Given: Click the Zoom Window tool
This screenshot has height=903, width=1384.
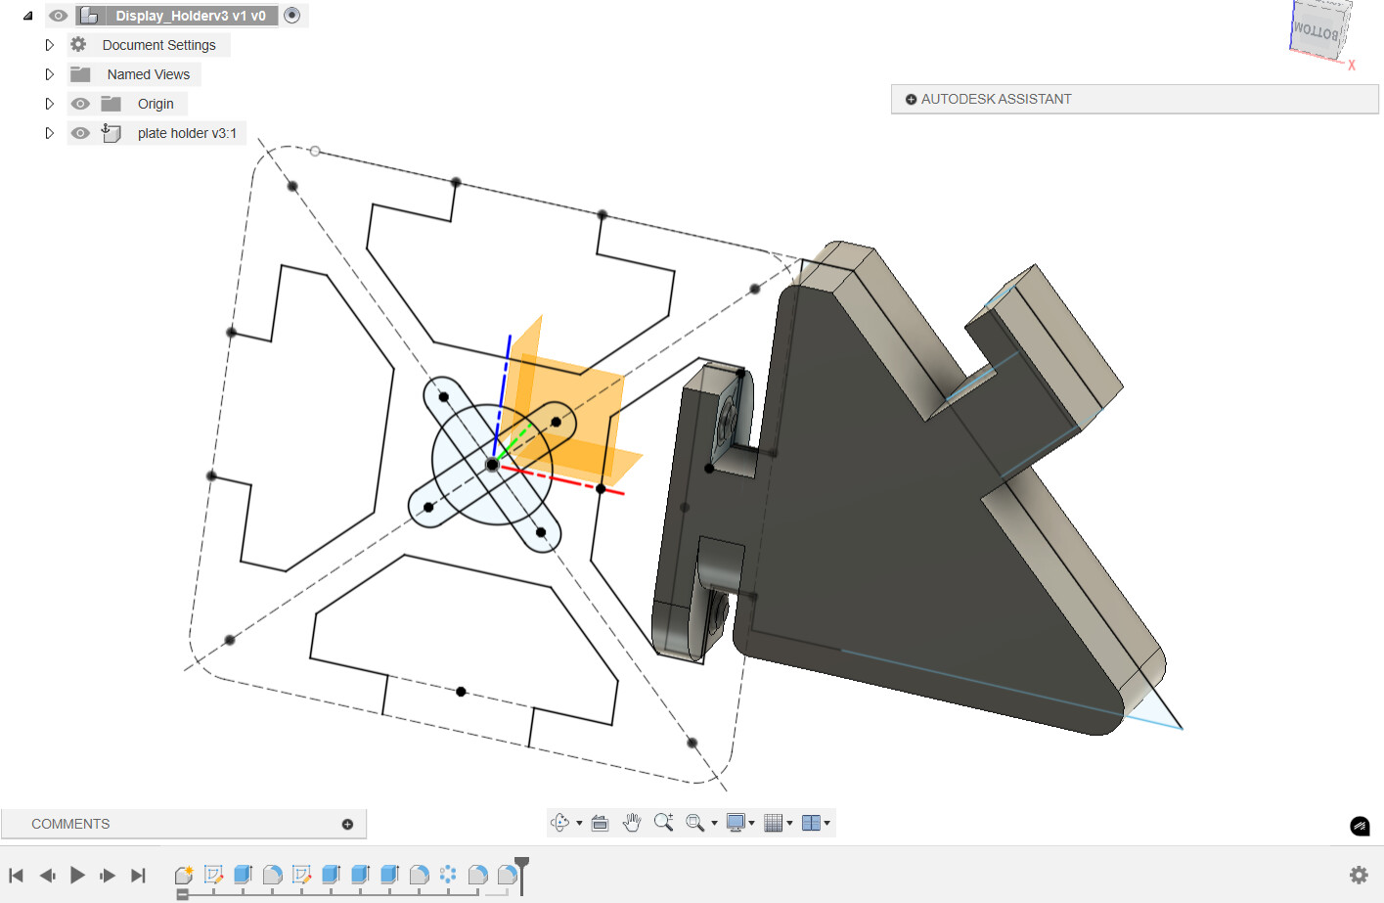Looking at the screenshot, I should click(x=694, y=823).
